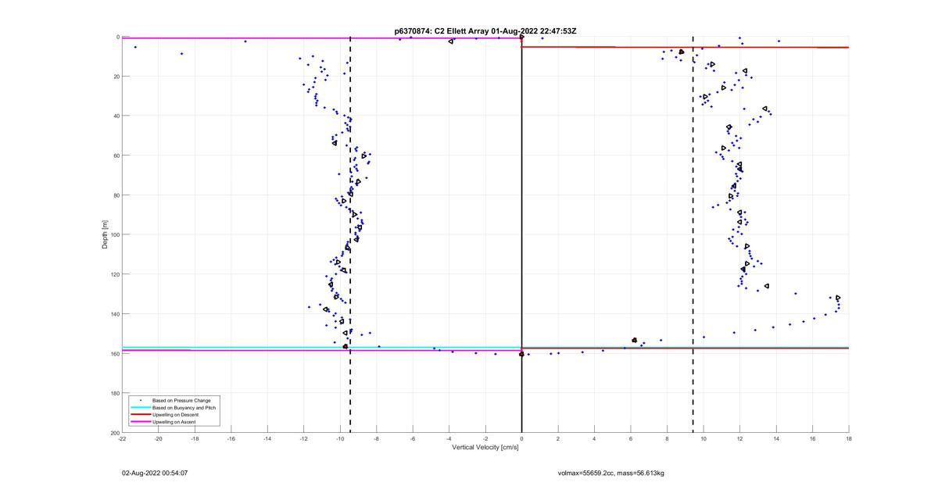The width and height of the screenshot is (938, 486).
Task: Click the 'Vertical Velocity [cm/s]' axis label
Action: (485, 447)
